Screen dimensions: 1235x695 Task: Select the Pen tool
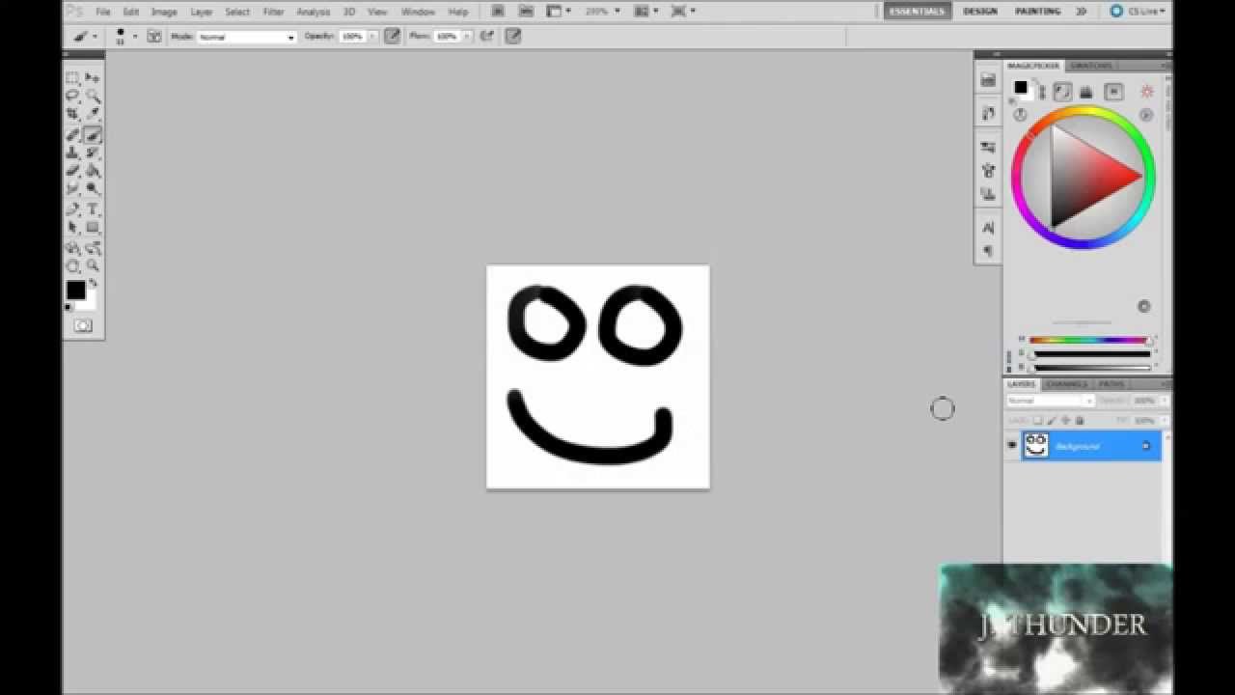point(72,209)
